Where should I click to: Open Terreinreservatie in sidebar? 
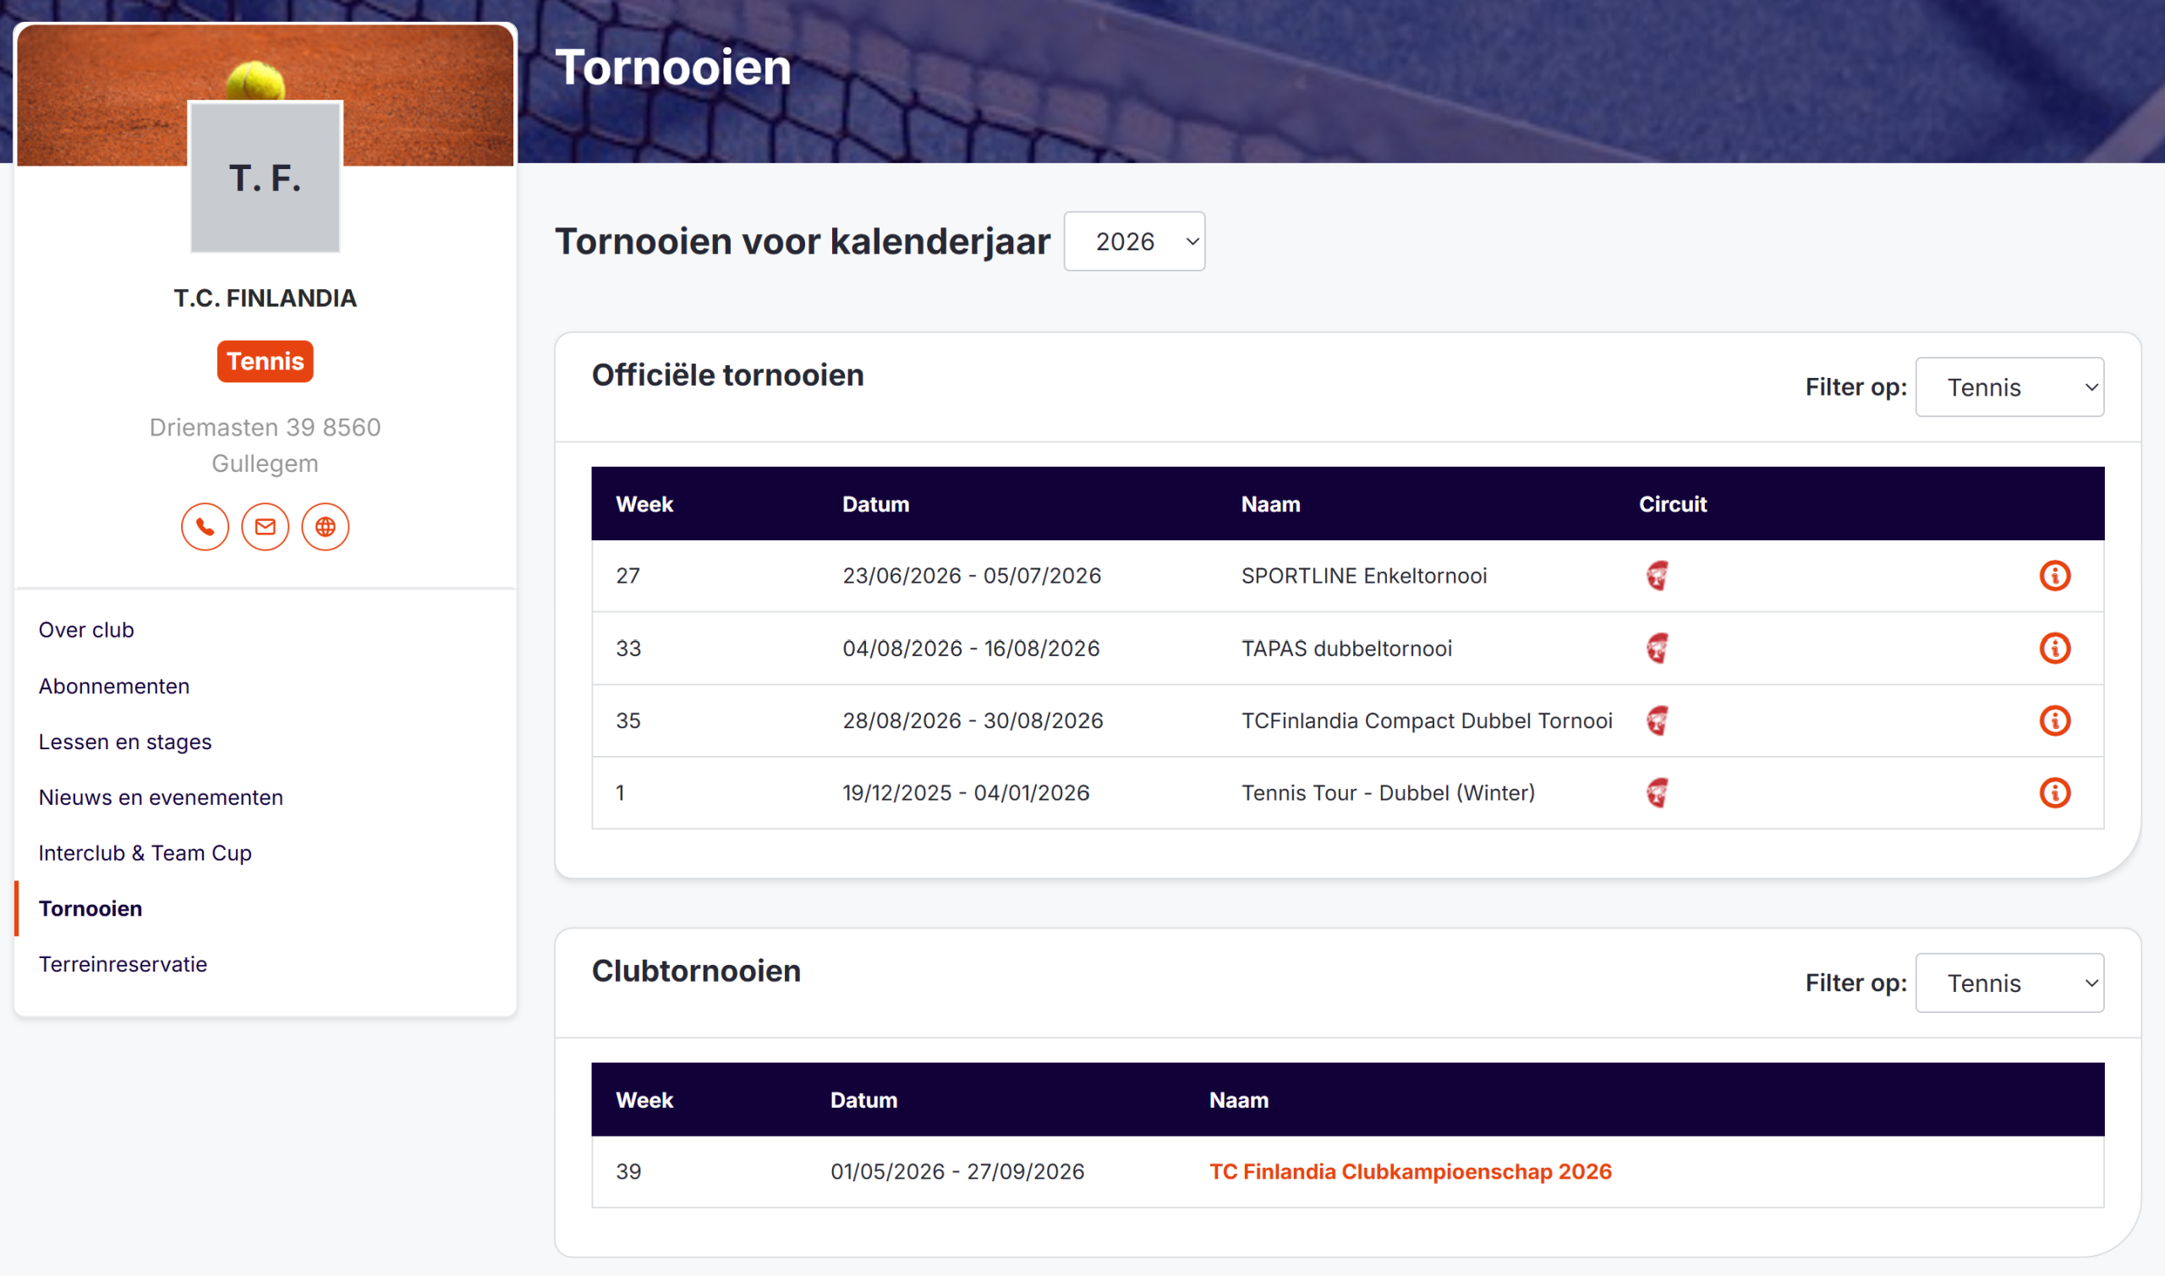pyautogui.click(x=122, y=964)
